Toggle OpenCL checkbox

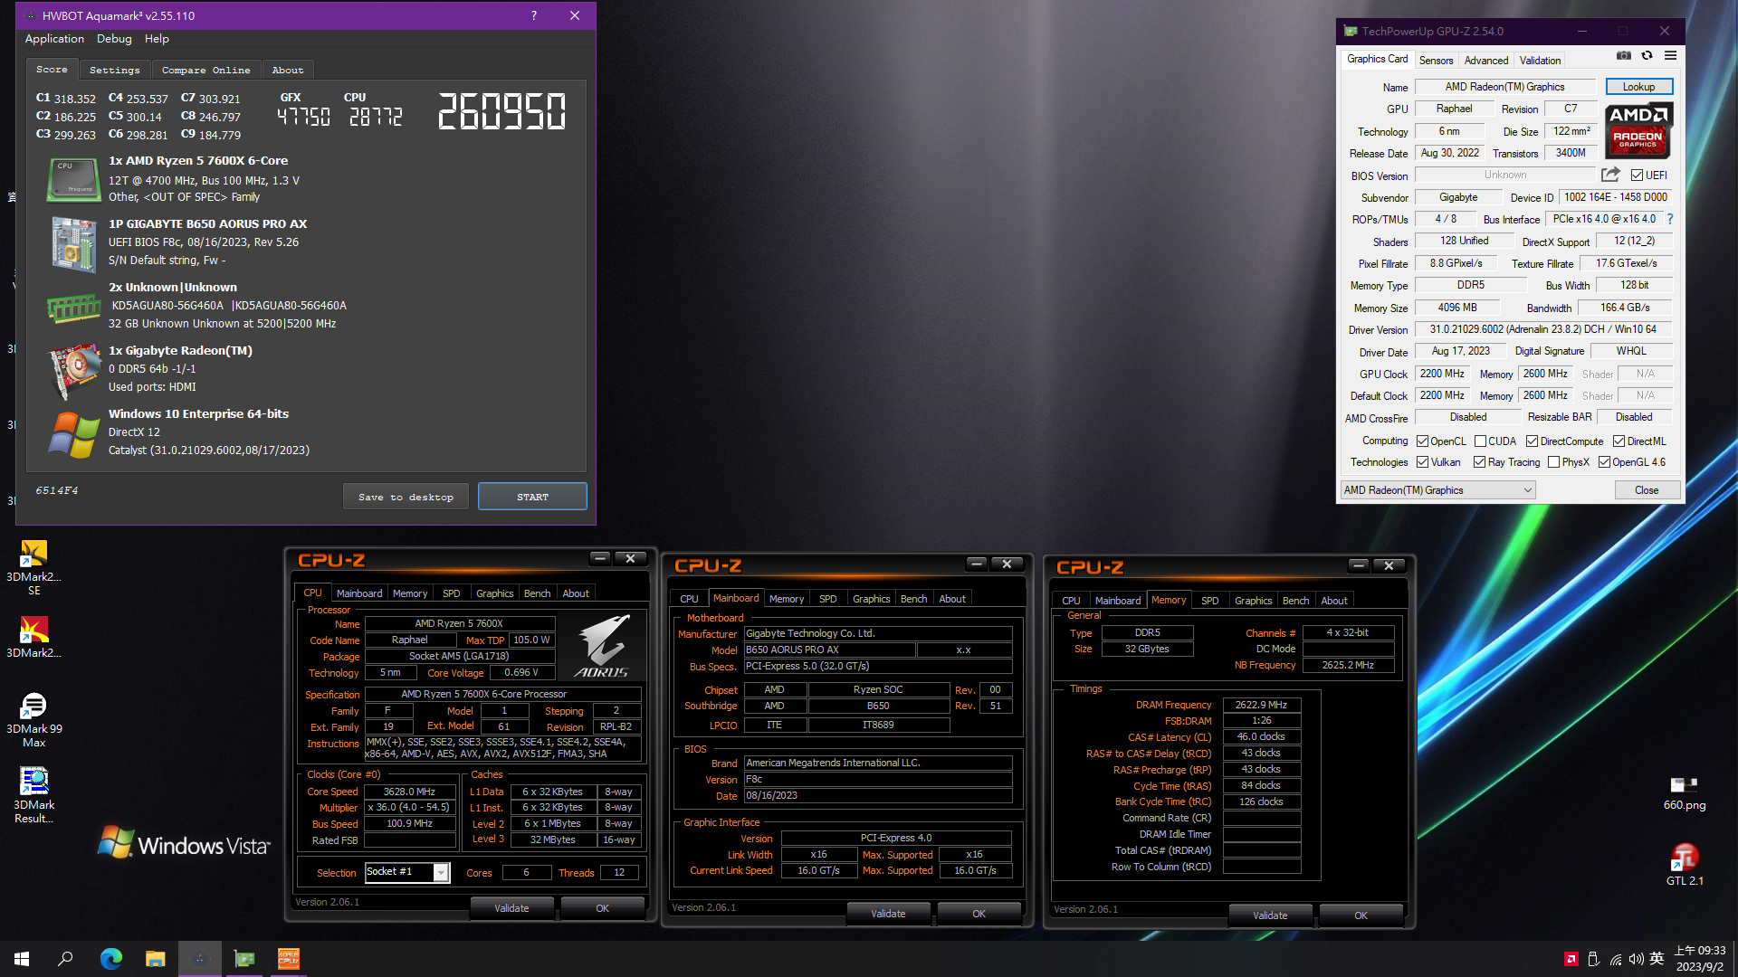[1422, 441]
